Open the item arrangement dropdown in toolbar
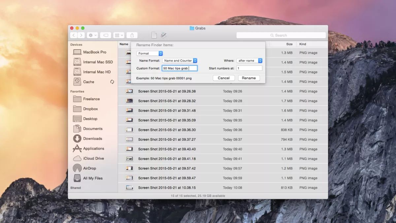This screenshot has width=396, height=223. tap(119, 35)
